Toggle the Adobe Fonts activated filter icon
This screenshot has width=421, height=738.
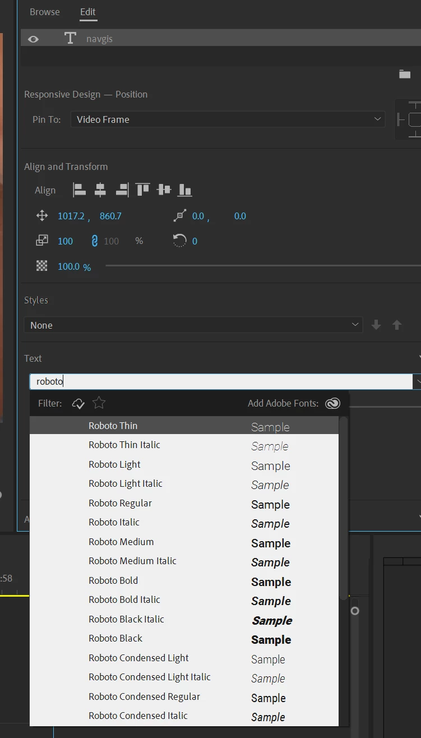click(x=78, y=403)
